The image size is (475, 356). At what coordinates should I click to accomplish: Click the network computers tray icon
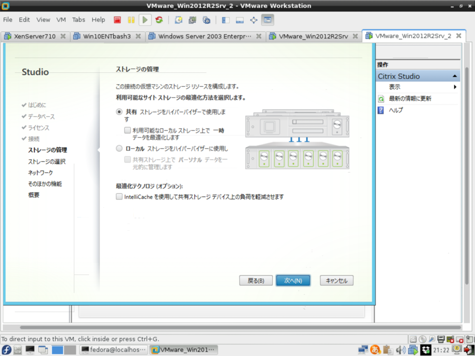pos(363,350)
